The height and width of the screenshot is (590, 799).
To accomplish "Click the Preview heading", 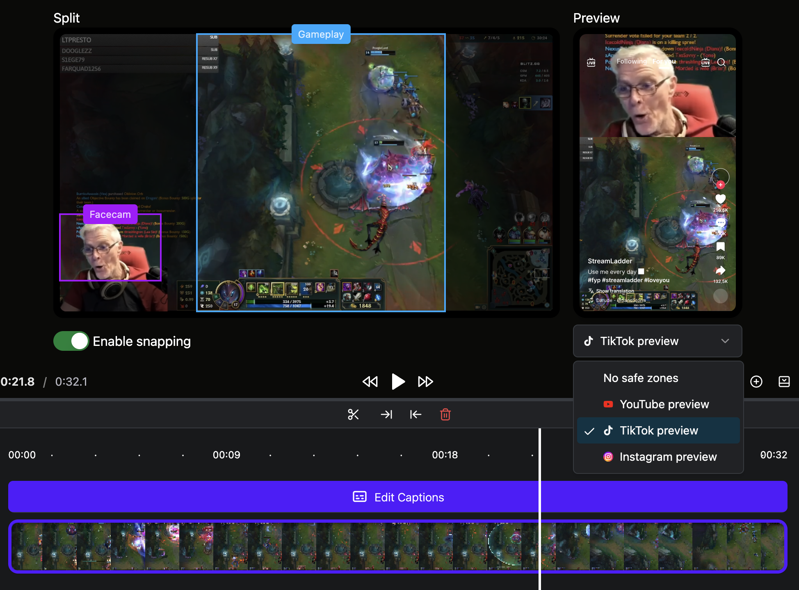I will pos(596,18).
